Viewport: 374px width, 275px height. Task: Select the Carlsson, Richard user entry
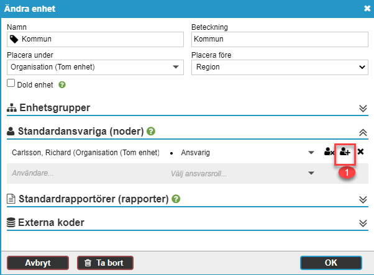click(x=86, y=153)
